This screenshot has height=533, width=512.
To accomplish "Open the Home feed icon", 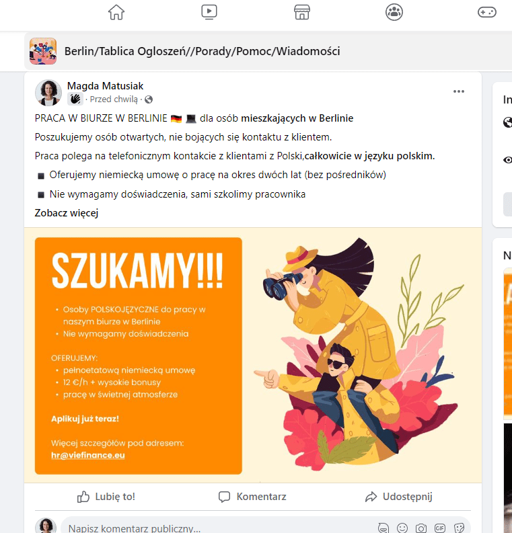I will pyautogui.click(x=116, y=12).
